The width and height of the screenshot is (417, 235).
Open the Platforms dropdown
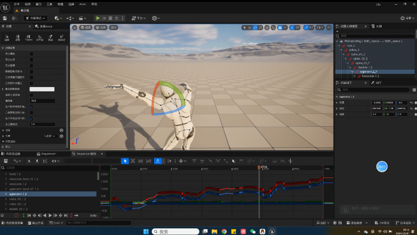coord(139,18)
